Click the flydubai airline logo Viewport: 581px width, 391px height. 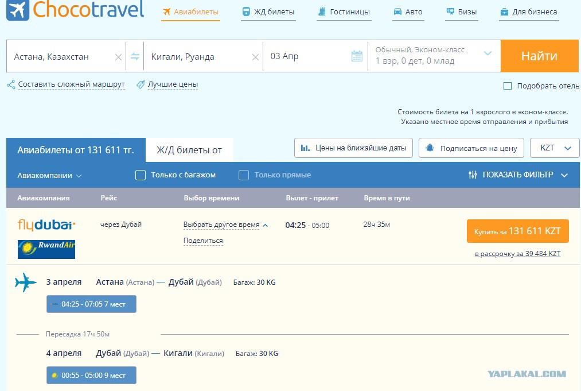point(46,225)
